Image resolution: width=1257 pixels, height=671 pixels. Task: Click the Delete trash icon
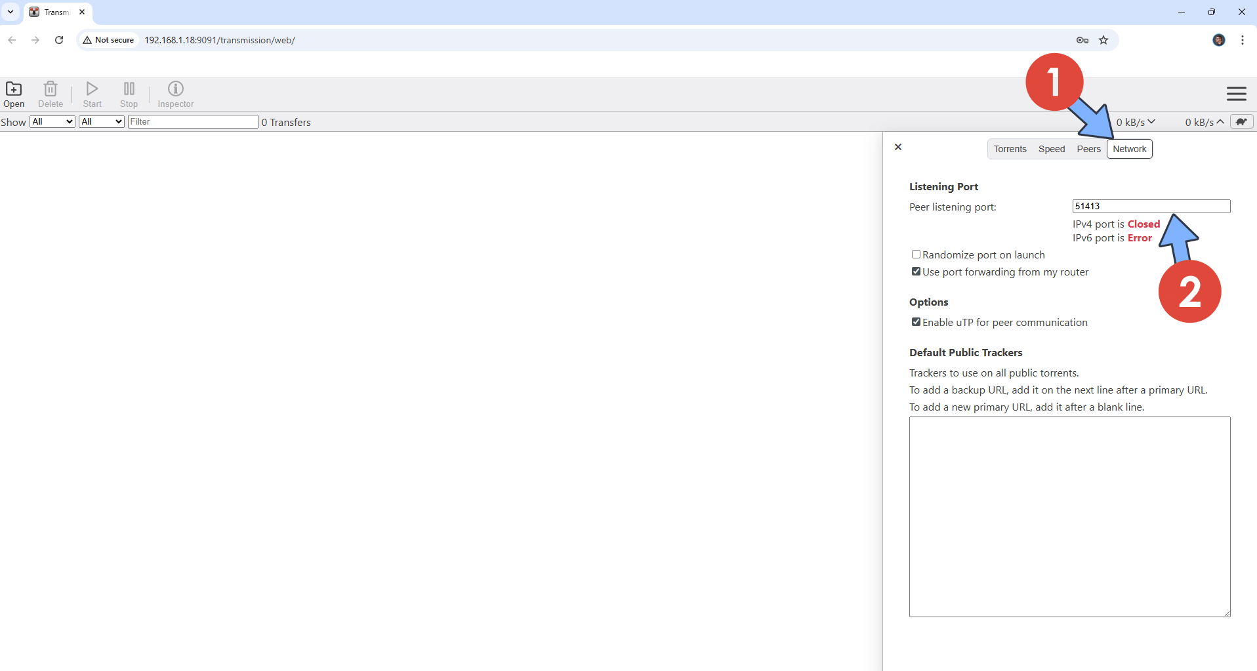pos(51,89)
